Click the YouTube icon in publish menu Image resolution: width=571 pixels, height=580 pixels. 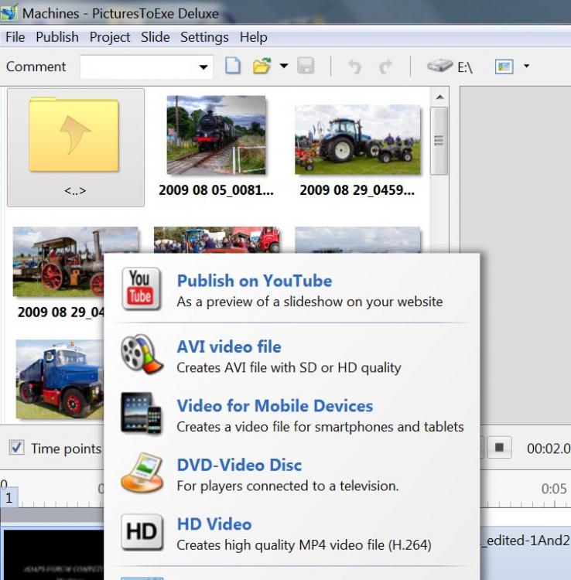(x=141, y=288)
